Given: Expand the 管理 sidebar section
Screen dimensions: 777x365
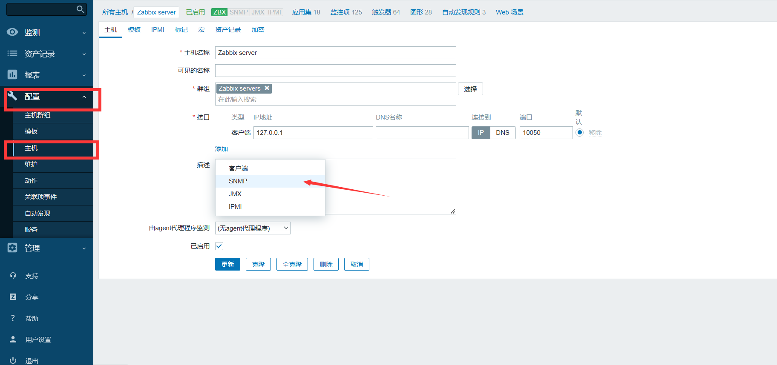Looking at the screenshot, I should (x=84, y=248).
